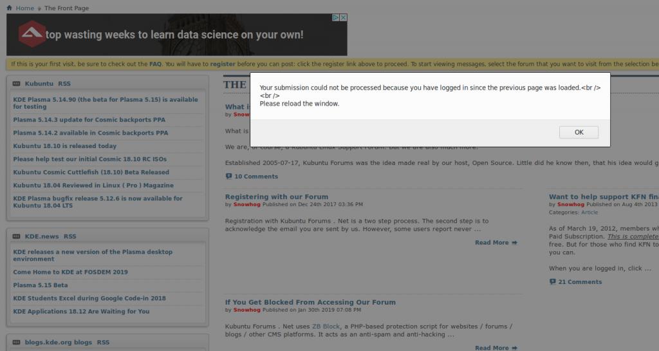Open the Kubuntu RSS feed link
The height and width of the screenshot is (351, 659).
coord(64,84)
